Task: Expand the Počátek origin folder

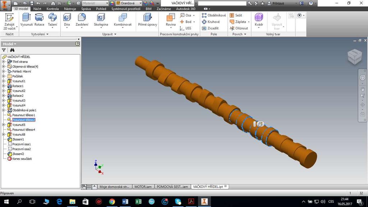Action: (x=3, y=76)
